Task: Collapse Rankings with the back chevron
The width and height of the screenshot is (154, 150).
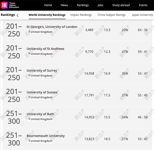Action: [x=18, y=15]
